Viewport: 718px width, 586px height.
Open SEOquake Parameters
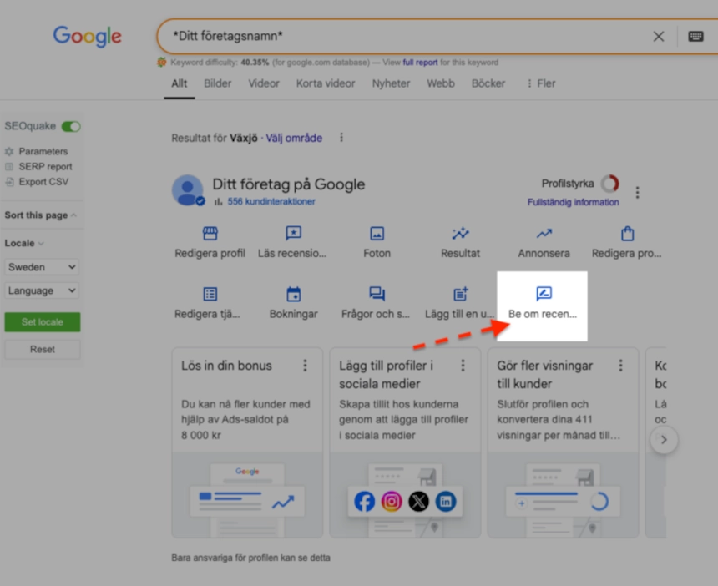point(43,151)
